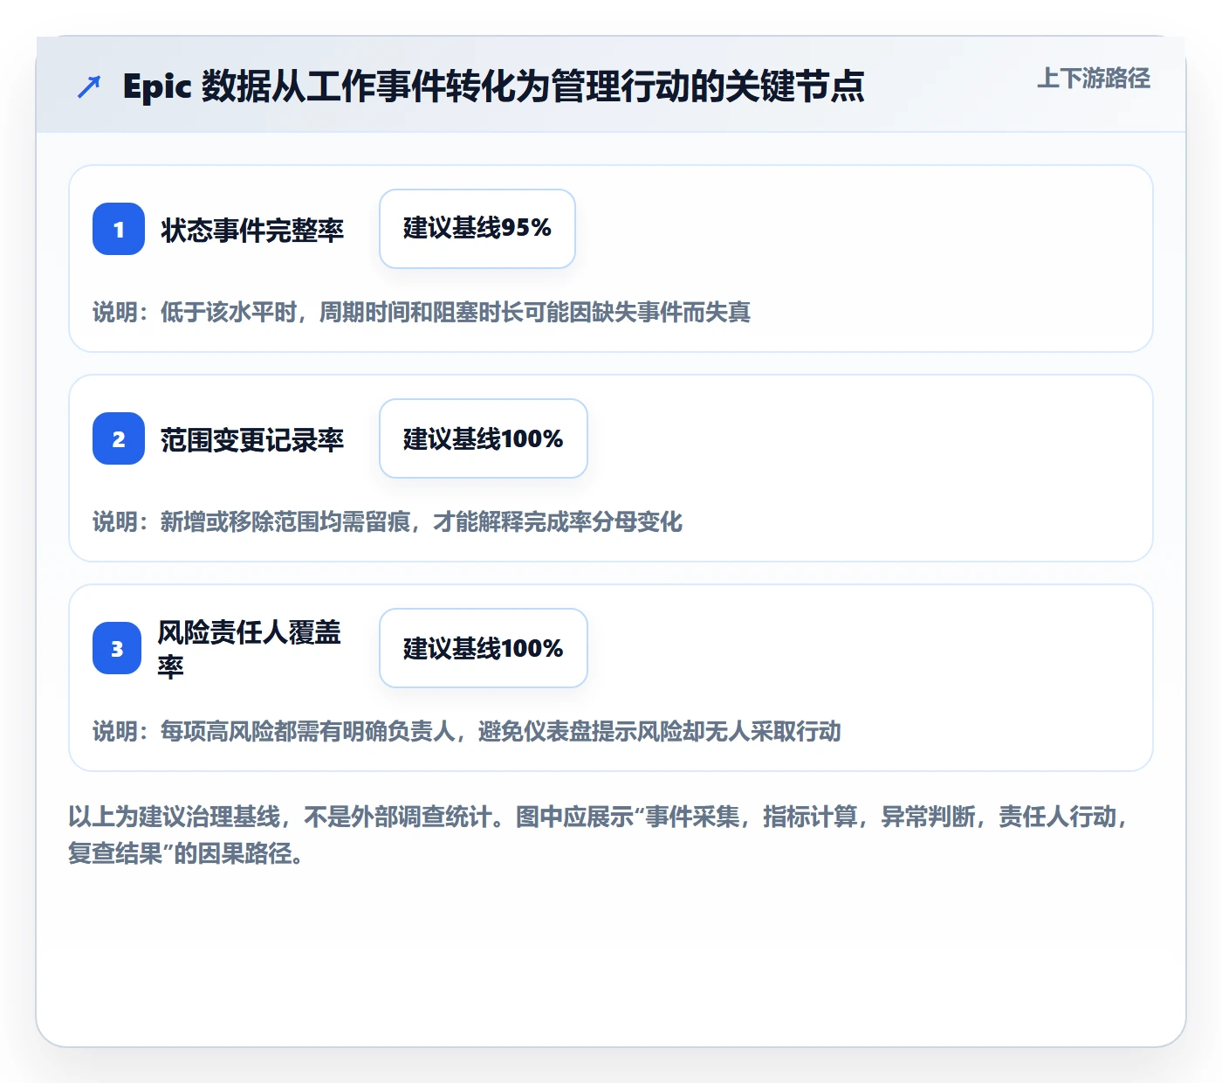
Task: Click the heading Epic 数据从工作事件转化为管理行动的关键节点
Action: pos(493,86)
